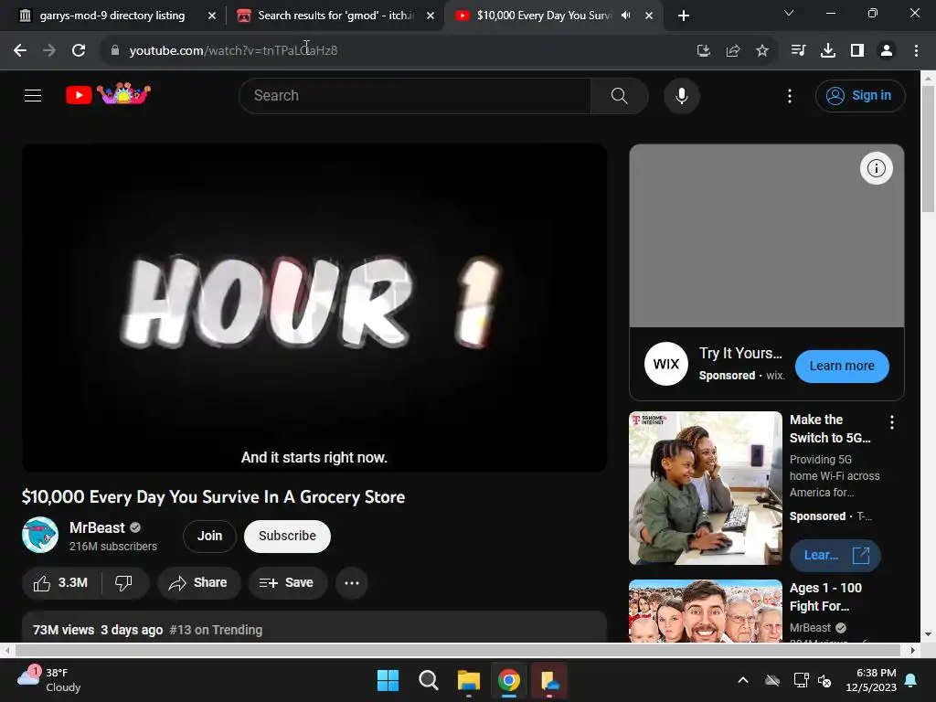Subscribe to MrBeast

coord(287,536)
